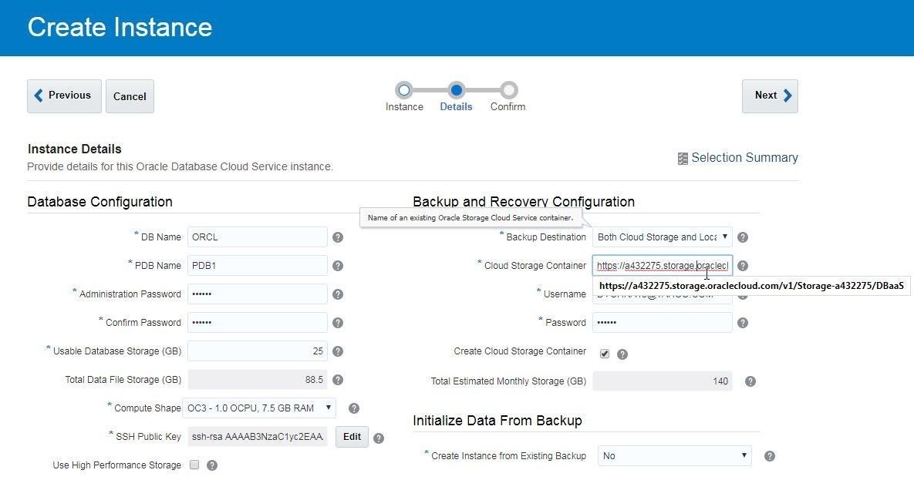Open the Compute Shape dropdown

tap(259, 408)
